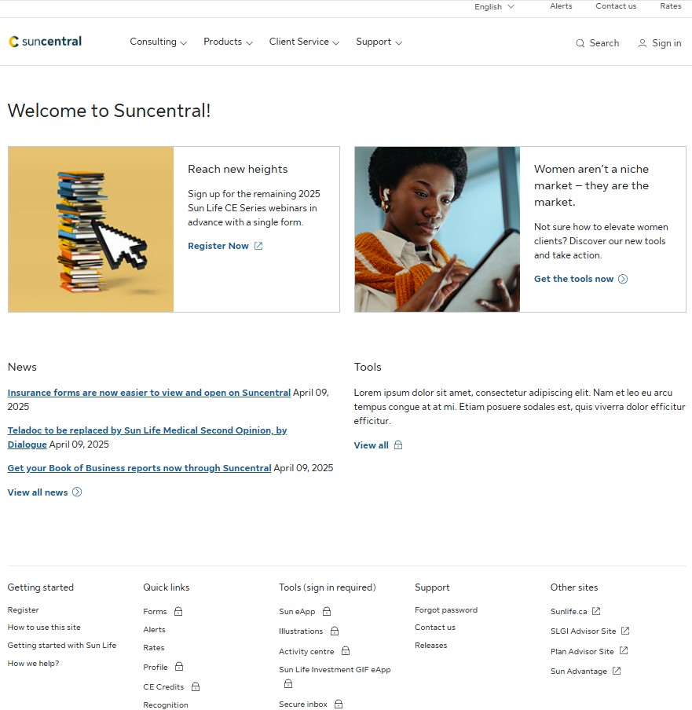Open the Support menu

(x=374, y=42)
